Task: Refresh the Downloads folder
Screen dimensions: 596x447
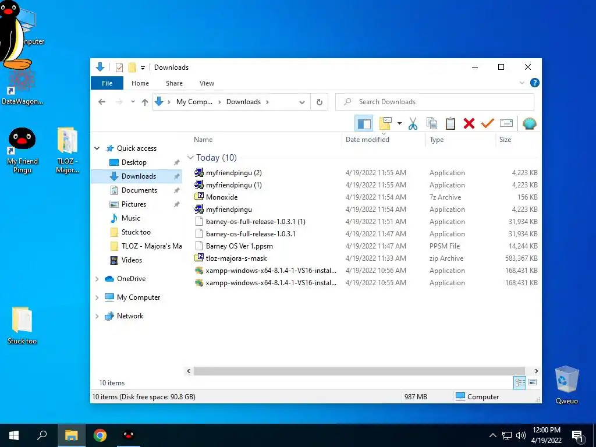Action: click(320, 102)
